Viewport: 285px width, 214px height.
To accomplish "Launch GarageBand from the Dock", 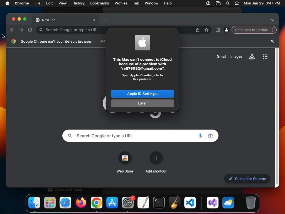I will point(175,203).
